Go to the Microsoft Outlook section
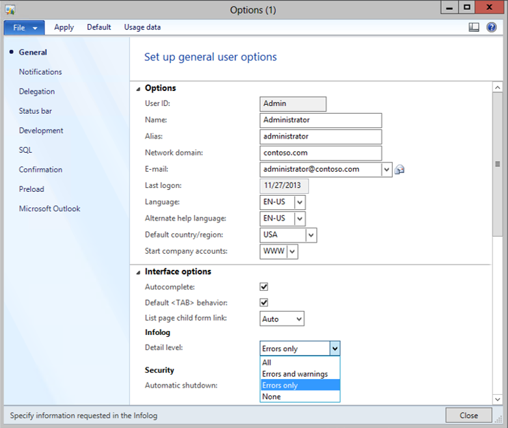Screen dimensions: 508x428 pyautogui.click(x=49, y=209)
